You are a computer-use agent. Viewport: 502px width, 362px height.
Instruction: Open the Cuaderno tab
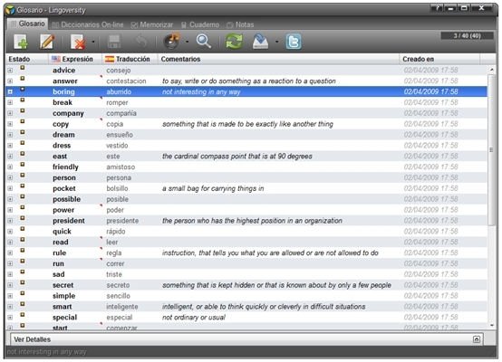[200, 24]
